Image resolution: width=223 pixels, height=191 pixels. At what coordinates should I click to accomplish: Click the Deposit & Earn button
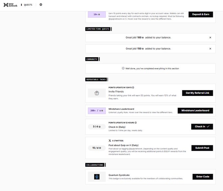click(201, 14)
